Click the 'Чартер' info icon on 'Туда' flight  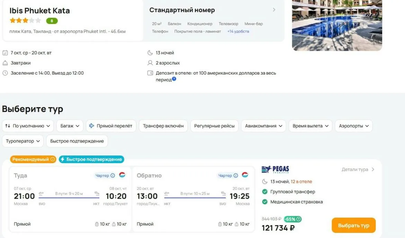click(x=112, y=175)
